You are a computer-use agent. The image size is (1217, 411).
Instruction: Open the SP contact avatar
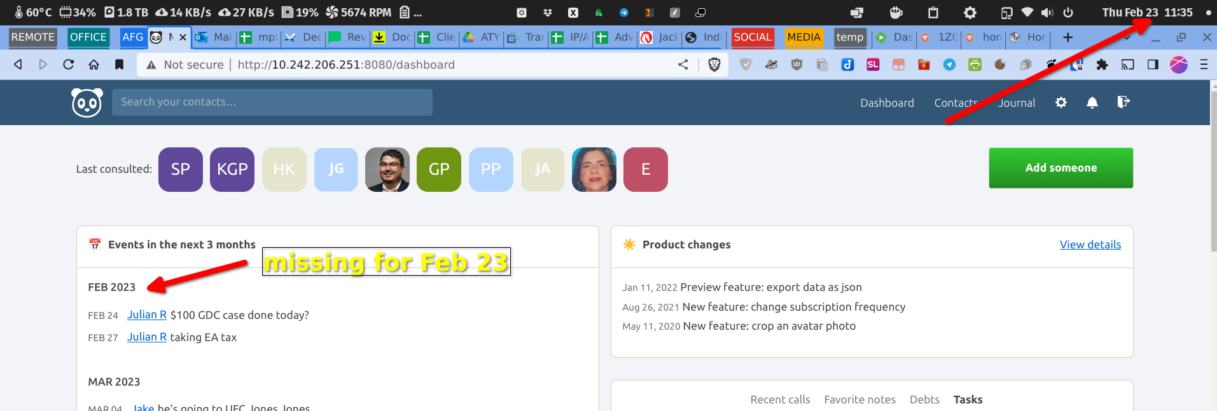coord(181,170)
